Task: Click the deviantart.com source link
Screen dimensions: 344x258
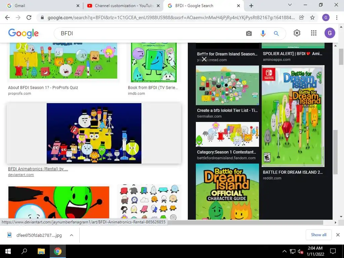Action: [x=21, y=175]
